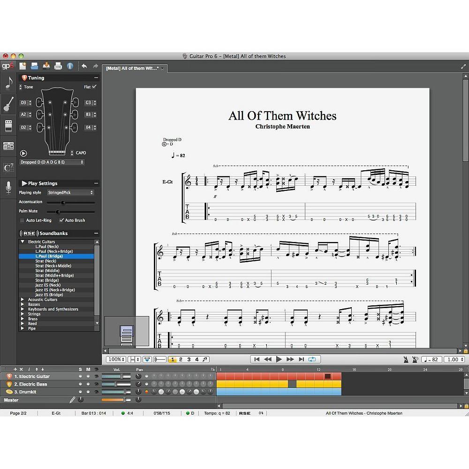Select voice 4
The height and width of the screenshot is (469, 469).
(197, 360)
